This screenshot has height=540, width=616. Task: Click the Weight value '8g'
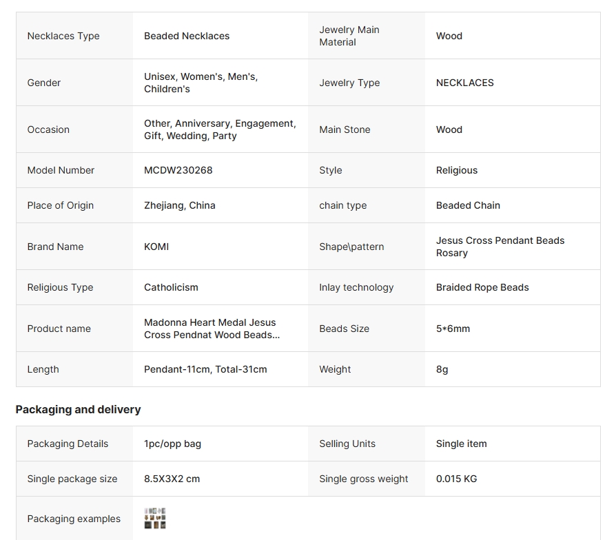pyautogui.click(x=442, y=369)
